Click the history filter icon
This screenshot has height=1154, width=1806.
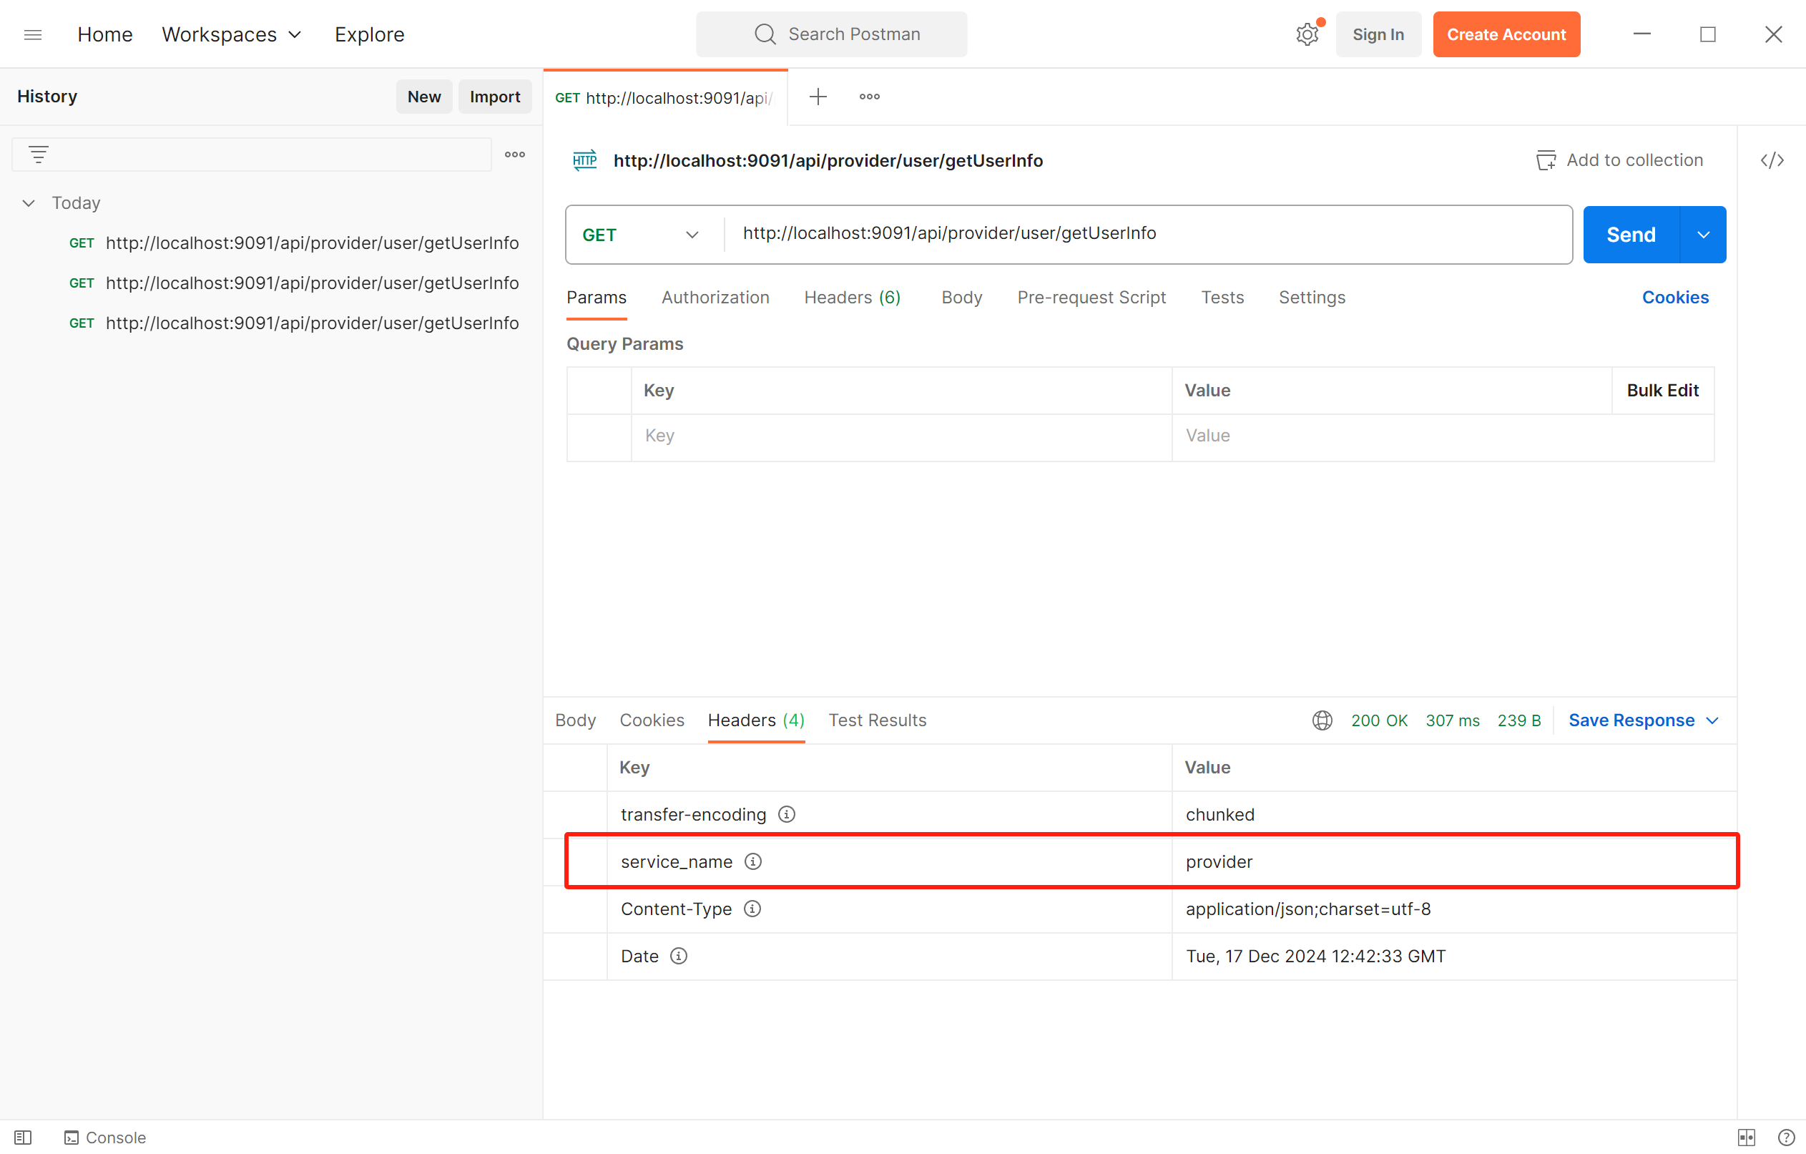tap(38, 155)
